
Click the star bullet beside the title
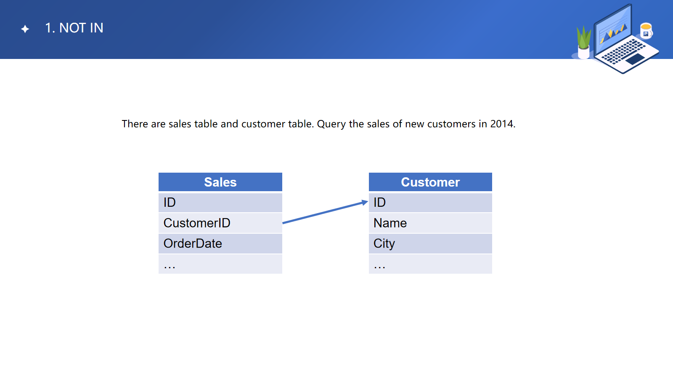point(25,29)
